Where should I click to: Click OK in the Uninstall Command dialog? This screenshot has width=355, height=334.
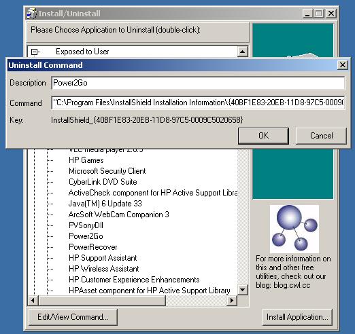point(263,136)
